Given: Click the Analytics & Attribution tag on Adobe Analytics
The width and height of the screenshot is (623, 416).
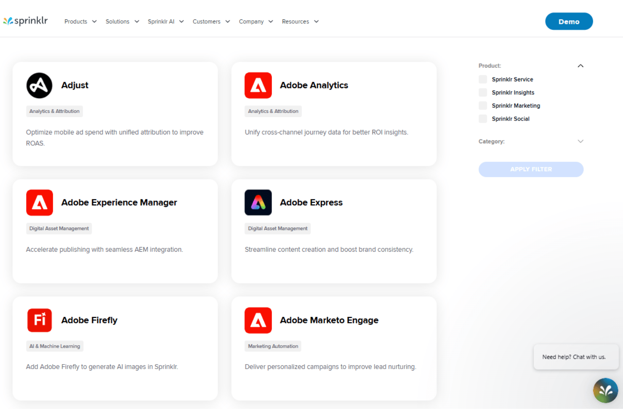Looking at the screenshot, I should click(x=273, y=111).
